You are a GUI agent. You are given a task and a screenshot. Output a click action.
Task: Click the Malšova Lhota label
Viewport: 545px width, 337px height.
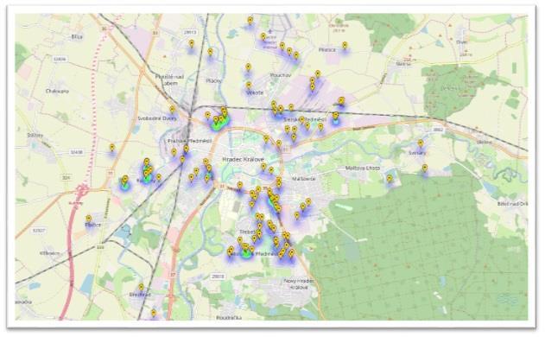click(x=363, y=168)
